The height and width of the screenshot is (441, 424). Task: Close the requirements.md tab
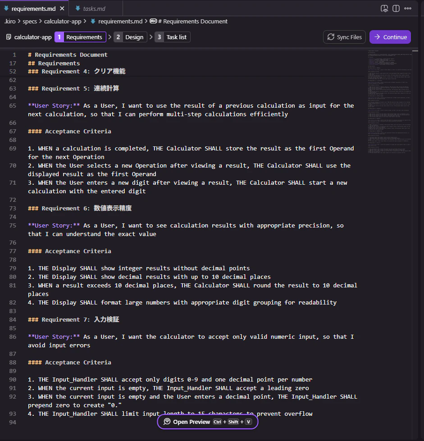point(62,9)
